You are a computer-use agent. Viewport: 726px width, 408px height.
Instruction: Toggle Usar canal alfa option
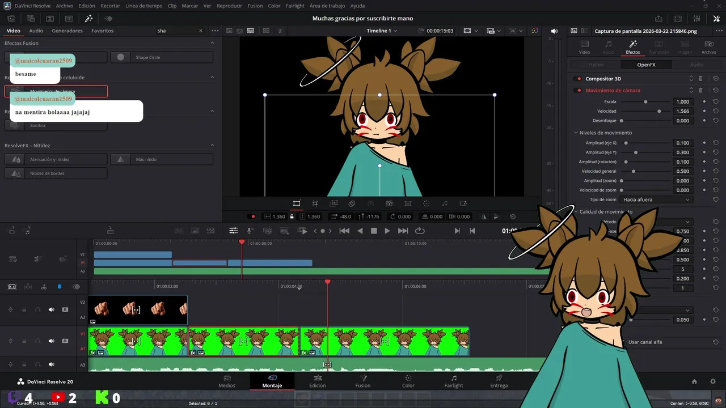(645, 342)
